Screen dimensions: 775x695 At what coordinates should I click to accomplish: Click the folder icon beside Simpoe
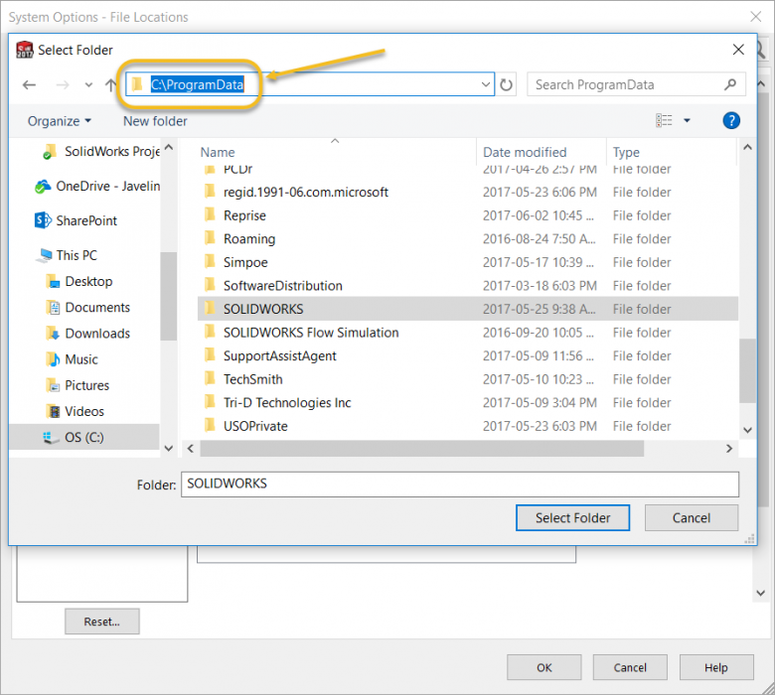(210, 261)
